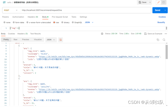Open the Pre-request Script tab
The height and width of the screenshot is (107, 168).
coord(60,17)
